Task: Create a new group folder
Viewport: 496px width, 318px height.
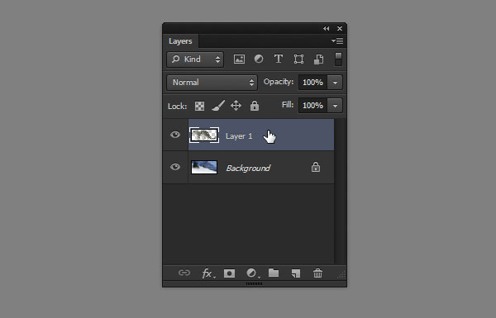Action: pyautogui.click(x=274, y=273)
